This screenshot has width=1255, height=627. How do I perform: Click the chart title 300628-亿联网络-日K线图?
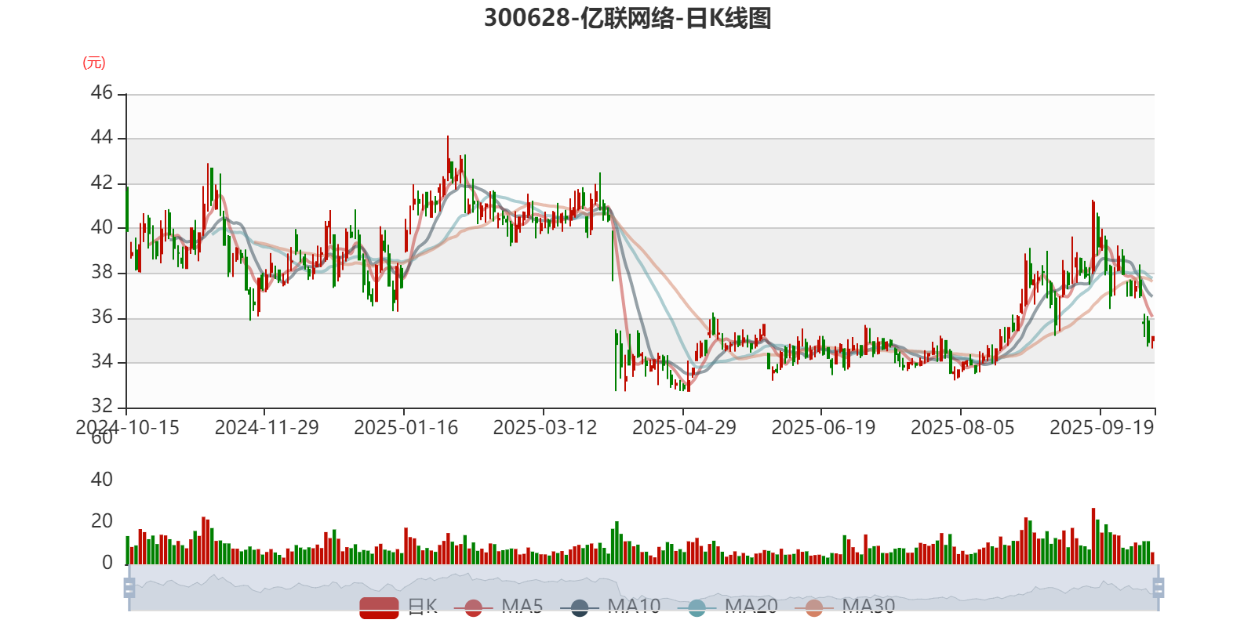pos(627,18)
